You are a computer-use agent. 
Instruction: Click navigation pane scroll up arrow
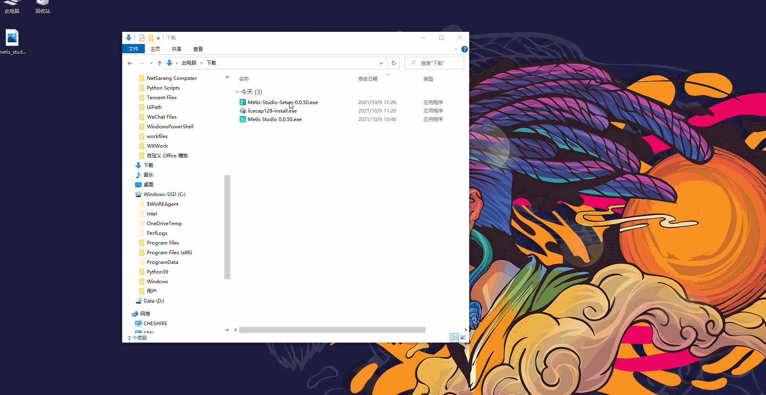coord(227,77)
